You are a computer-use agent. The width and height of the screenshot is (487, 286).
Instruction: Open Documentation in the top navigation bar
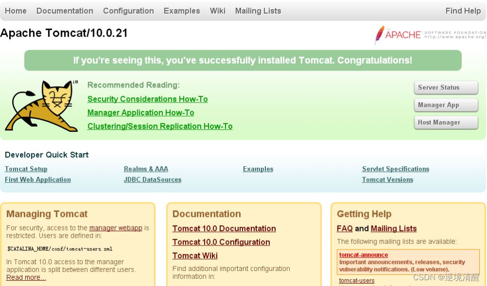(x=65, y=11)
